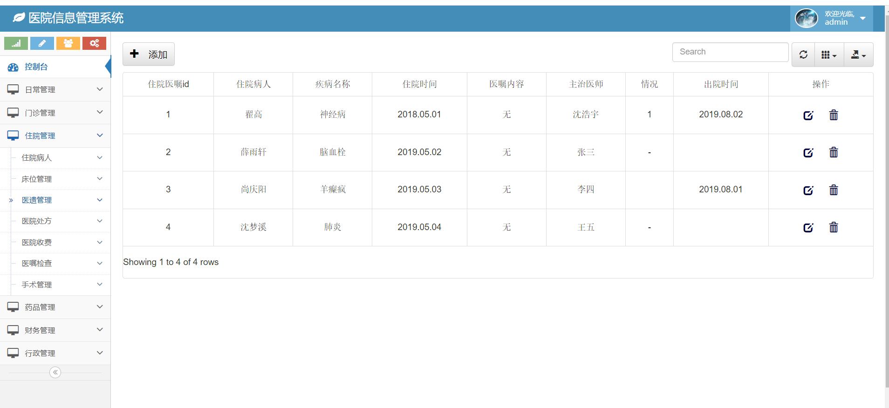Open the columns toggle dropdown
The width and height of the screenshot is (889, 408).
pos(829,54)
